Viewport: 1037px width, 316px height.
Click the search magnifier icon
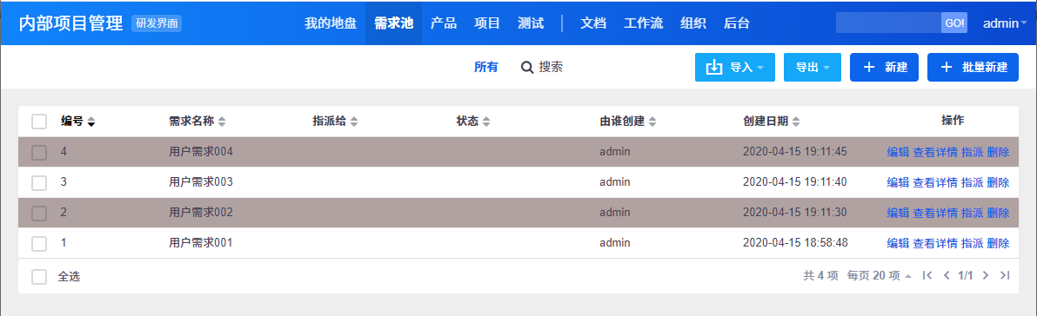click(527, 68)
